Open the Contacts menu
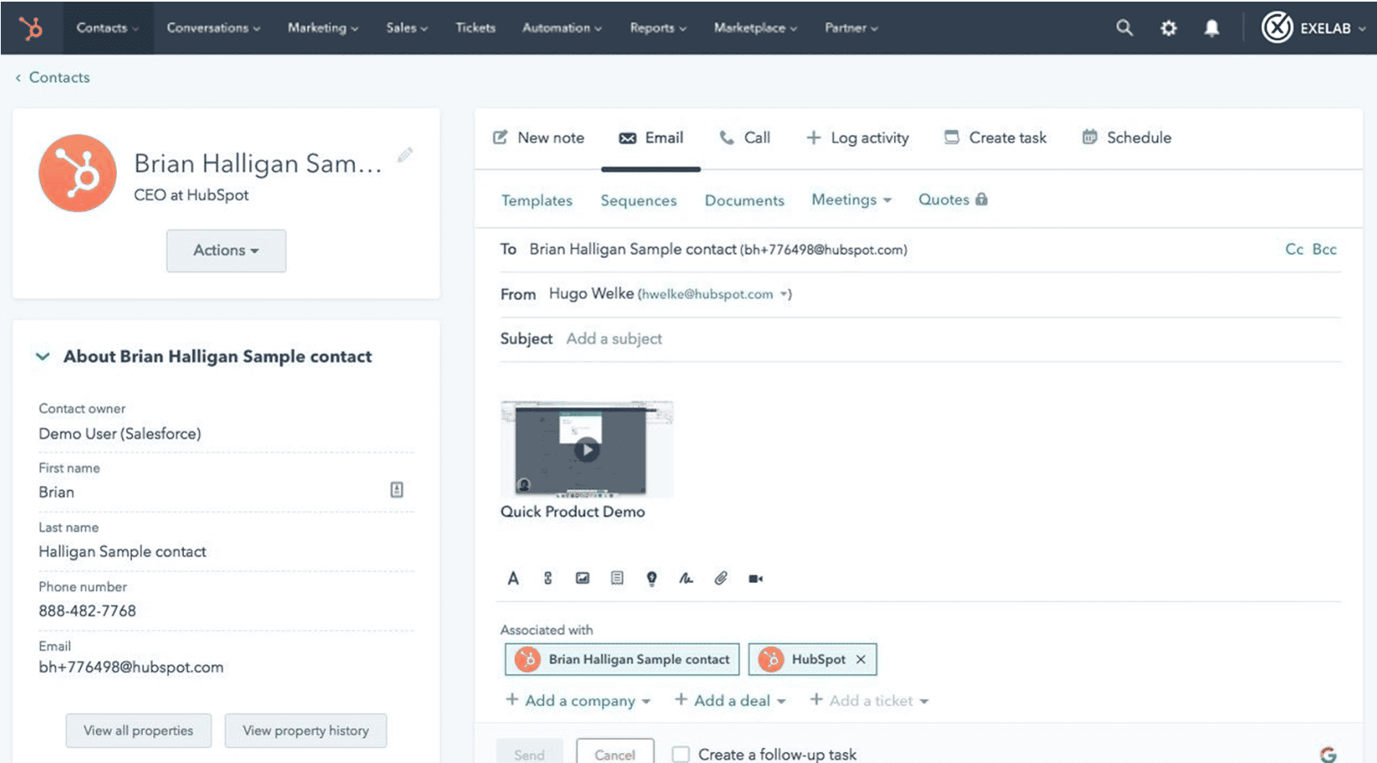 [x=108, y=28]
